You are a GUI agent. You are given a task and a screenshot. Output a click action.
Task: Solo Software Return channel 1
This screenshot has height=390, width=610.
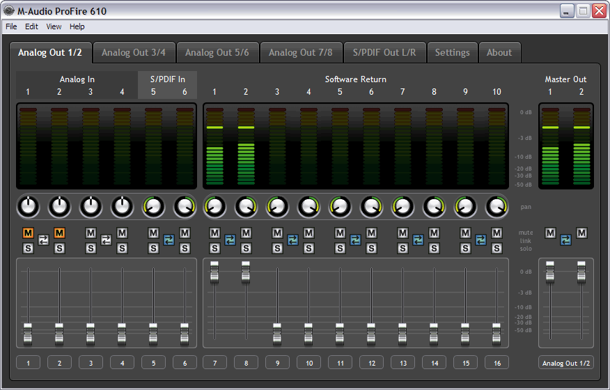[214, 249]
